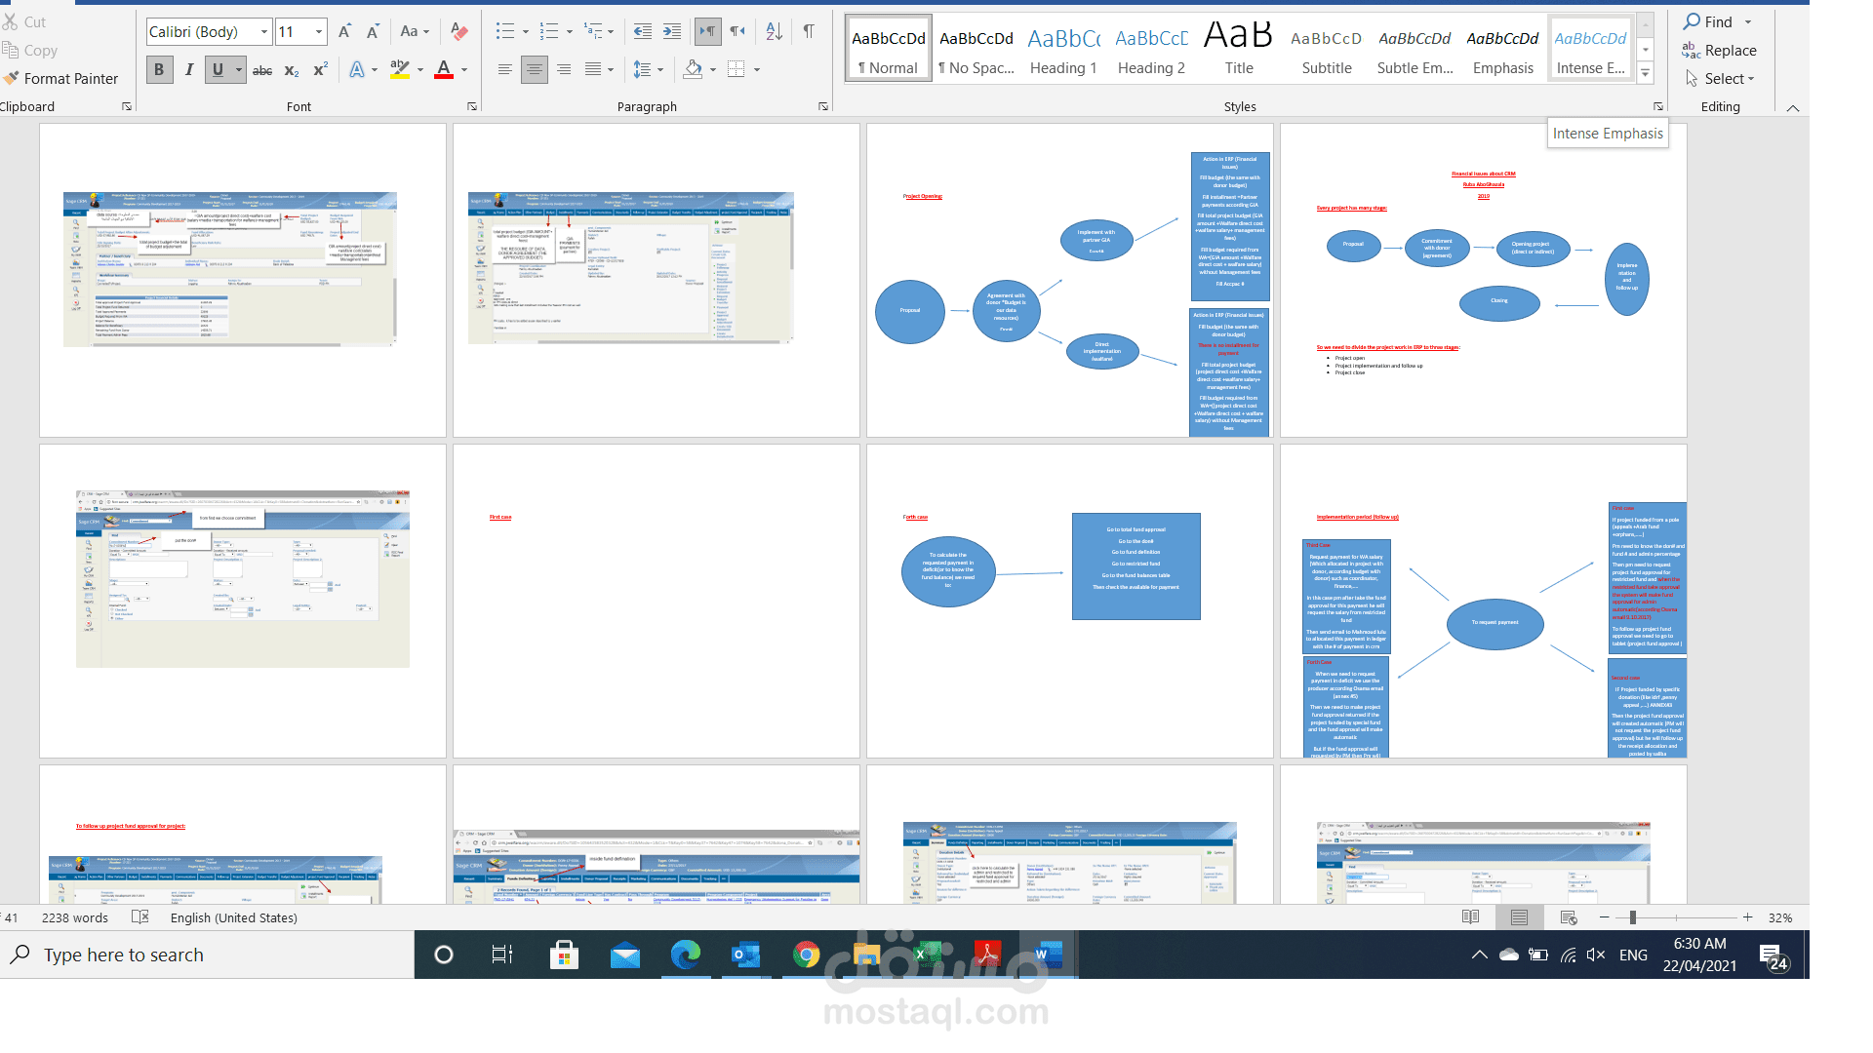Open the Multilevel list dropdown
Screen dimensions: 1873x1053
611,32
